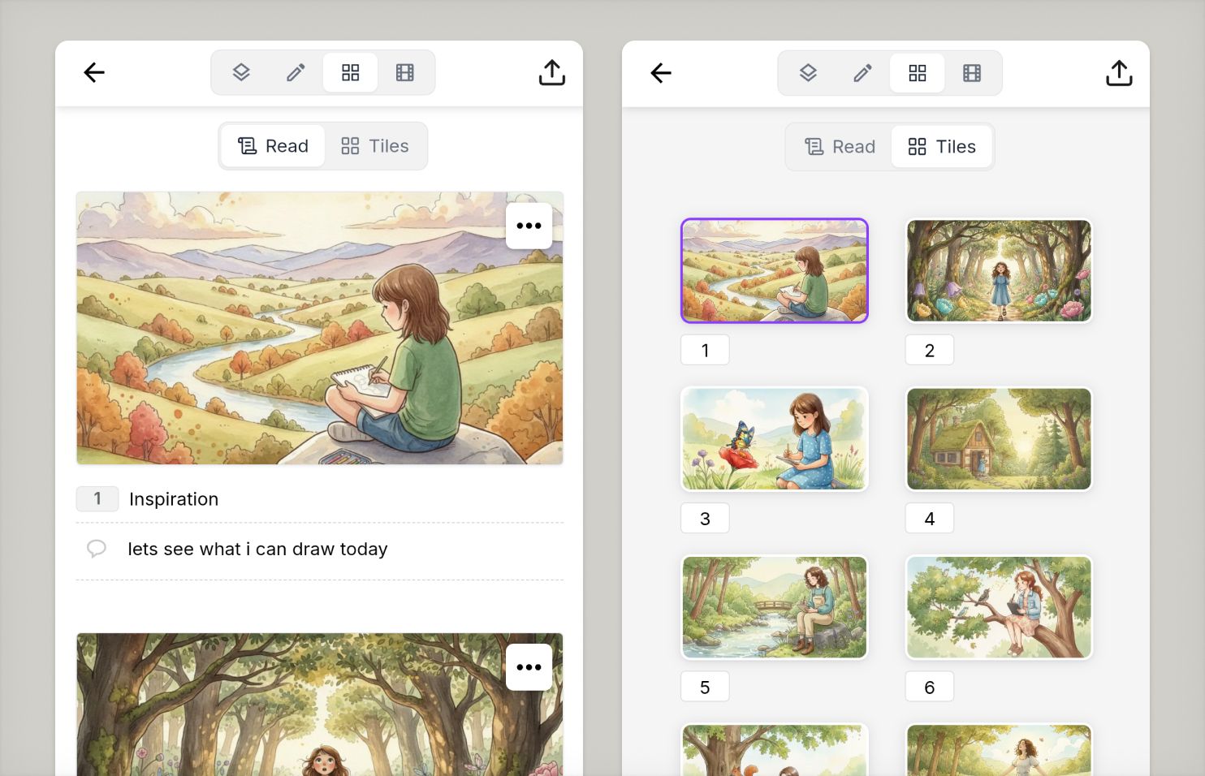
Task: Open more options on the Inspiration image
Action: pos(529,226)
